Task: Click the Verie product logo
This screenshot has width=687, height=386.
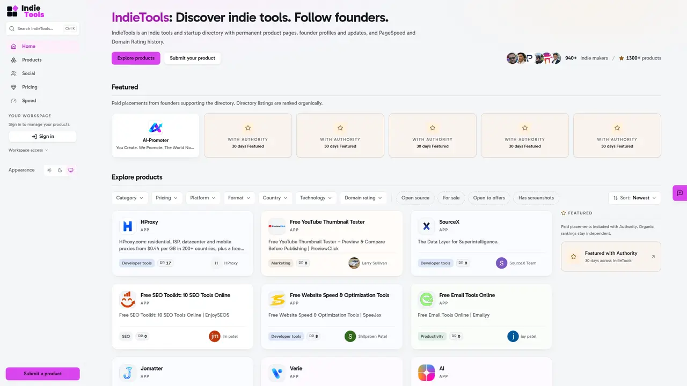Action: [x=277, y=373]
